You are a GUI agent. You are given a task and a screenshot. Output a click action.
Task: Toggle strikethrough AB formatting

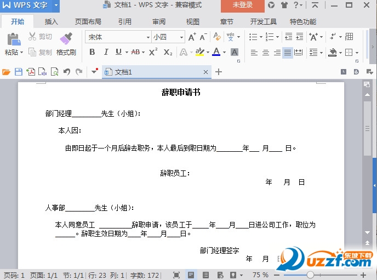135,52
